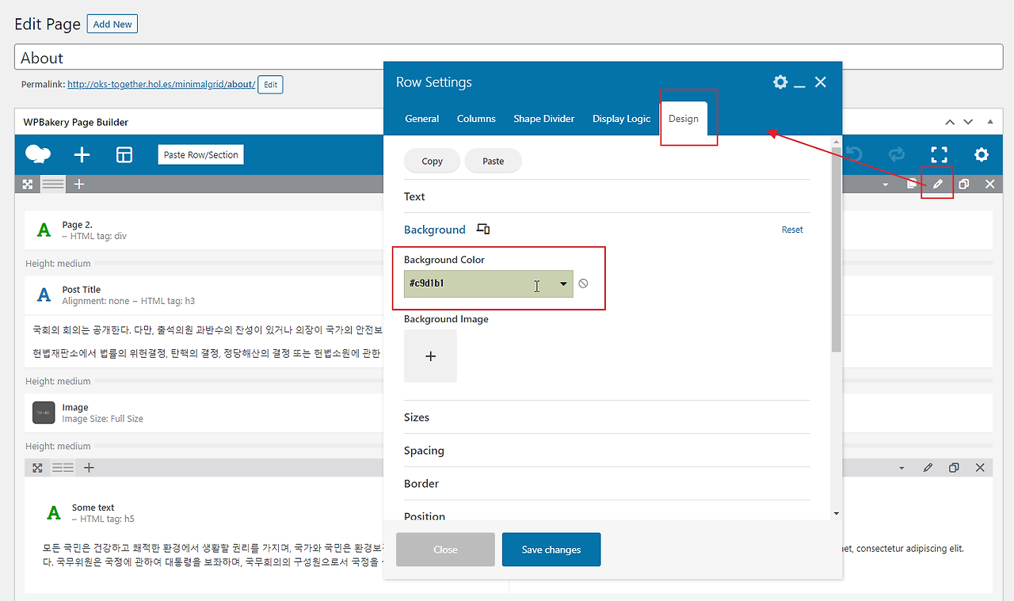Close the Row Settings dialog with X
This screenshot has height=601, width=1014.
(x=821, y=82)
